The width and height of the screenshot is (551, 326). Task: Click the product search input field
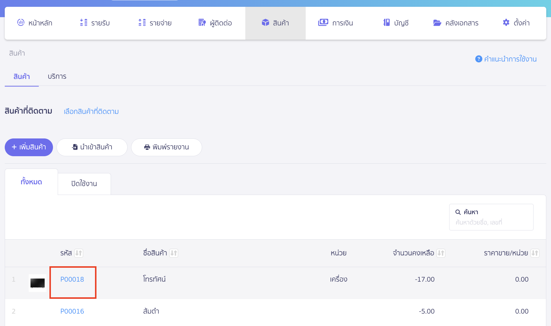coord(491,222)
